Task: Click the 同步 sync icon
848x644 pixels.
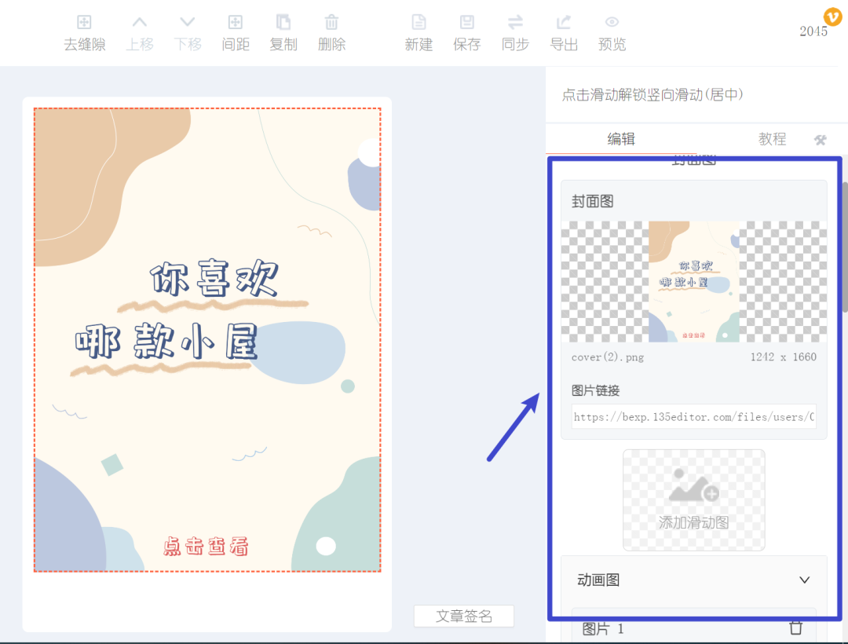Action: [515, 22]
